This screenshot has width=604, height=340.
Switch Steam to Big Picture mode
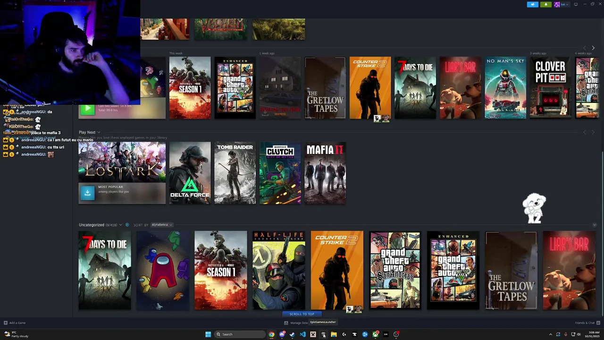pos(576,4)
